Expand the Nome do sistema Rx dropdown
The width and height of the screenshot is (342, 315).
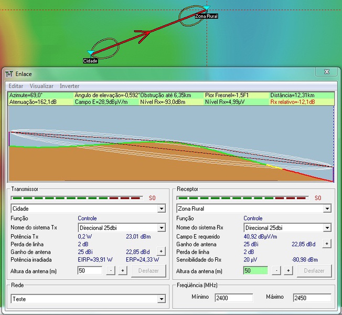pyautogui.click(x=327, y=228)
